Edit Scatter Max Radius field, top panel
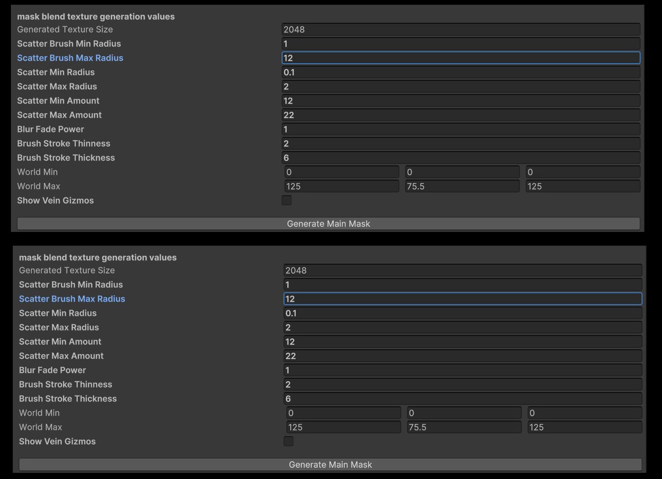 point(461,87)
